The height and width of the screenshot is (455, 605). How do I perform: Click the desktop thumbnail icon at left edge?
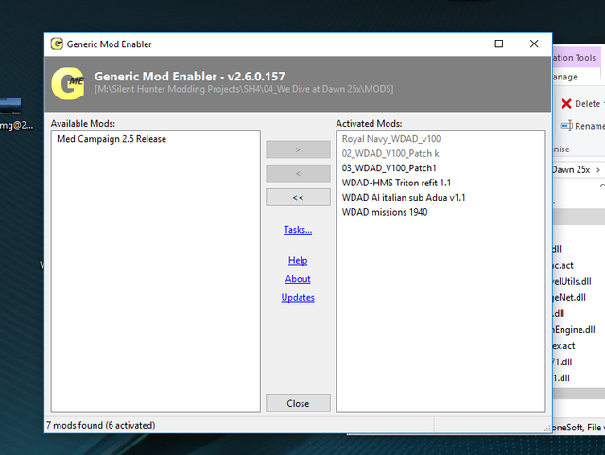pyautogui.click(x=10, y=106)
